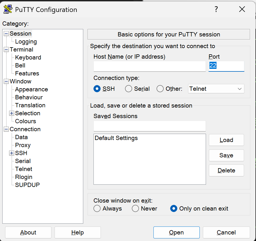Screen dimensions: 256x241
Task: Collapse the Session tree node
Action: pyautogui.click(x=6, y=34)
